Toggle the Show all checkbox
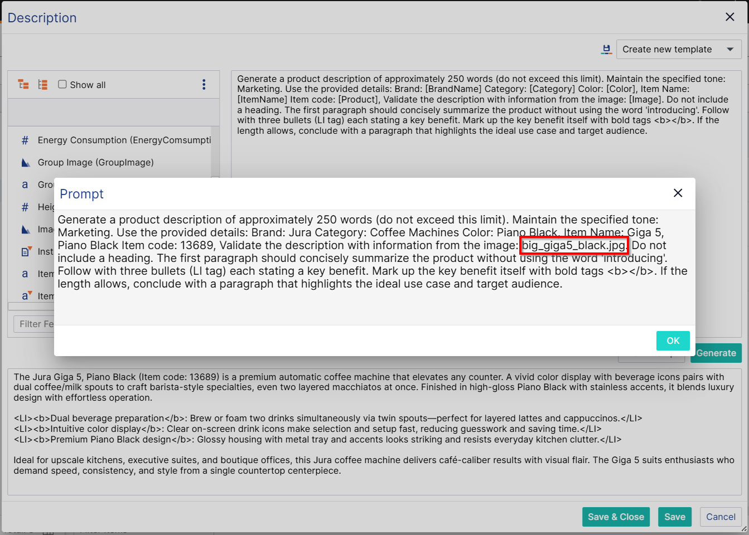Viewport: 749px width, 535px height. (62, 84)
